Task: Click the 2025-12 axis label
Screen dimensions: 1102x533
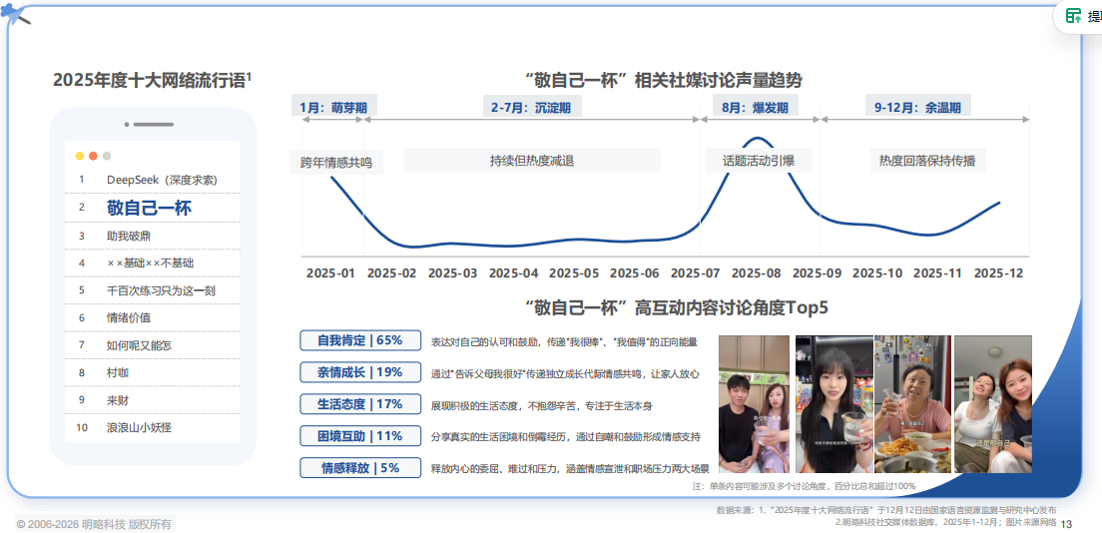Action: pos(998,273)
